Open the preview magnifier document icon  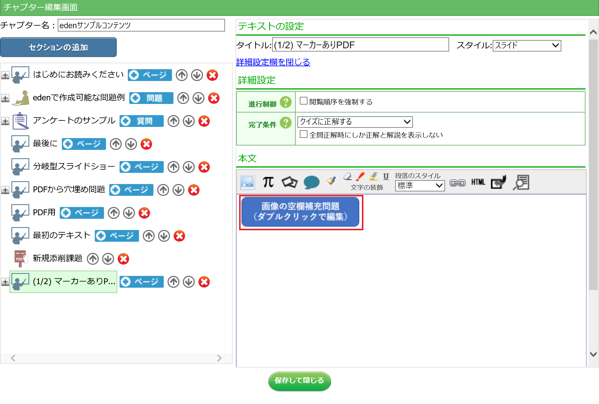tap(521, 182)
